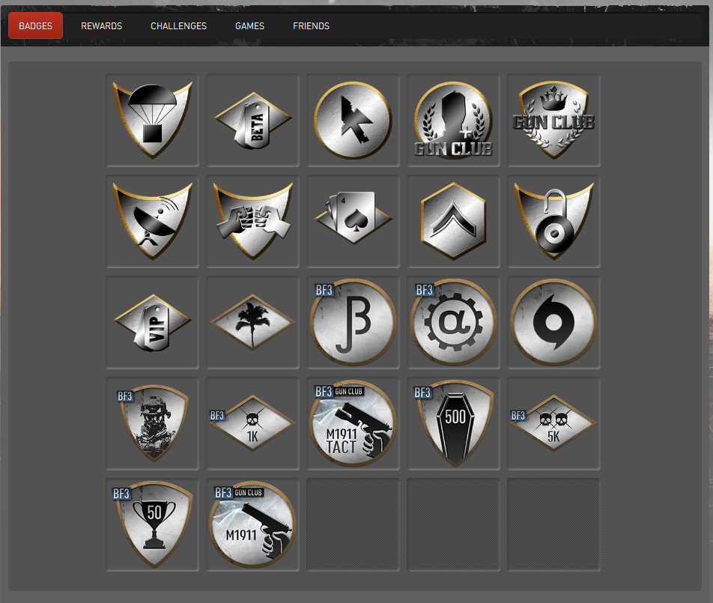Screen dimensions: 713x603
Task: Open the plain M1911 Gun Club badge
Action: (253, 524)
